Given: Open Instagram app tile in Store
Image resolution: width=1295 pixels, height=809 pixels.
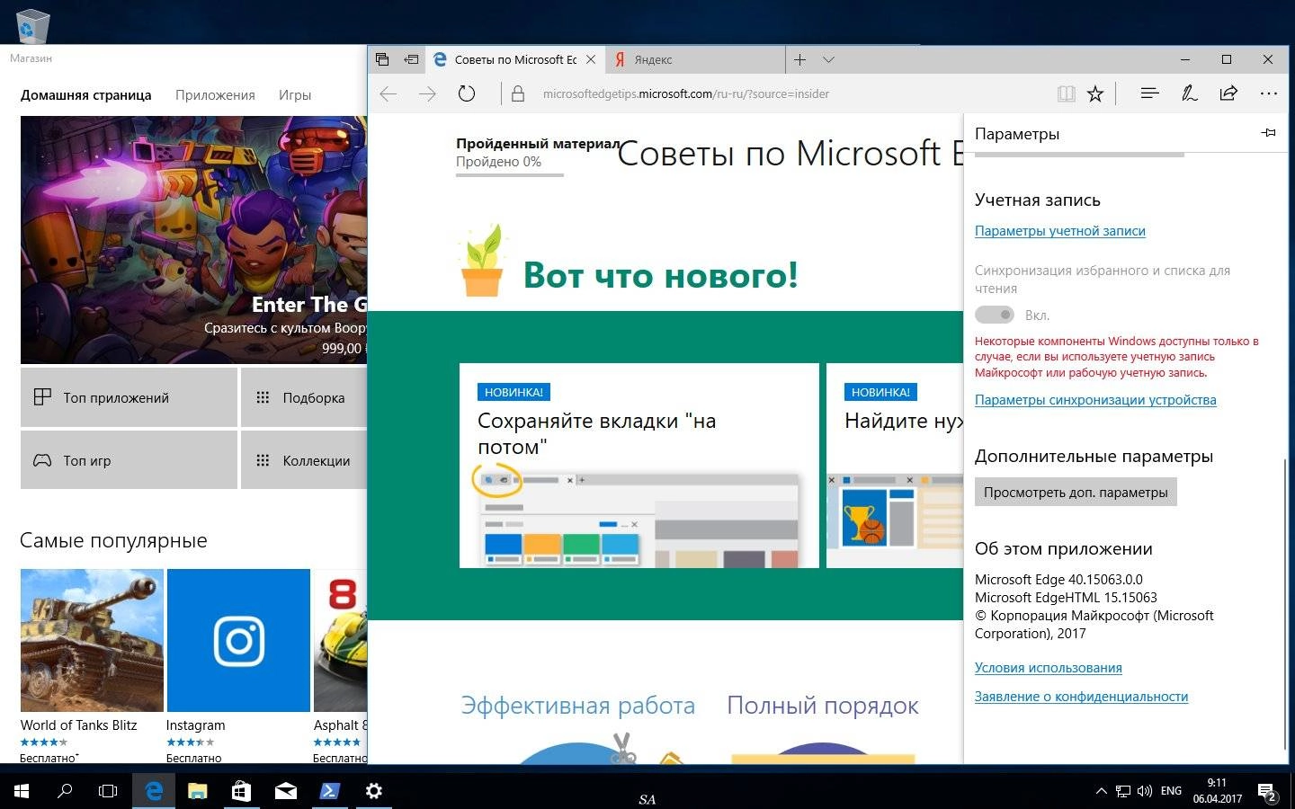Looking at the screenshot, I should click(238, 665).
